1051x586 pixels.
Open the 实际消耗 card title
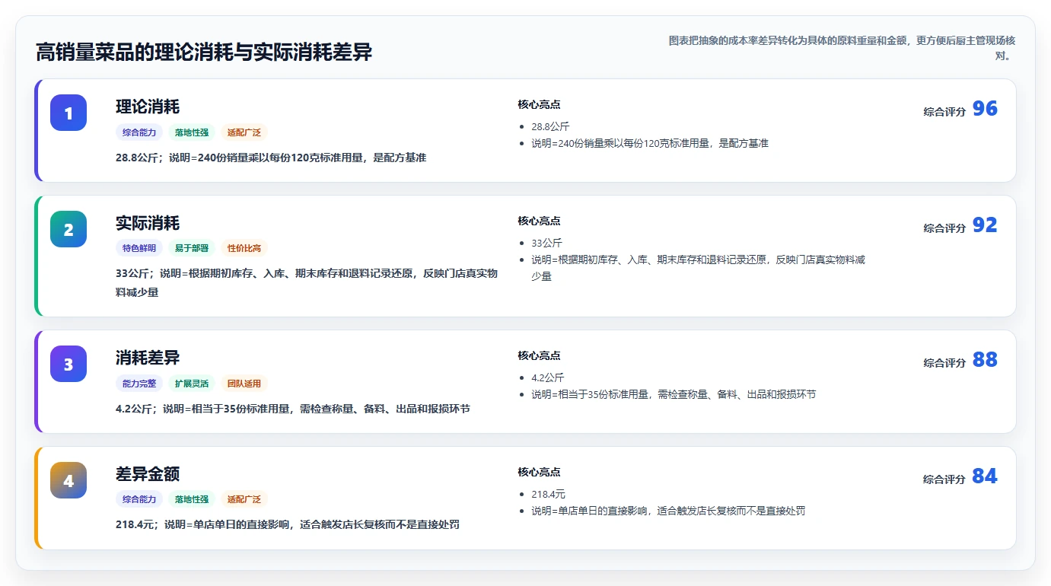pyautogui.click(x=148, y=223)
